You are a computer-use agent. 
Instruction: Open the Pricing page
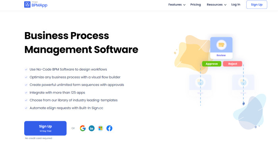point(195,5)
